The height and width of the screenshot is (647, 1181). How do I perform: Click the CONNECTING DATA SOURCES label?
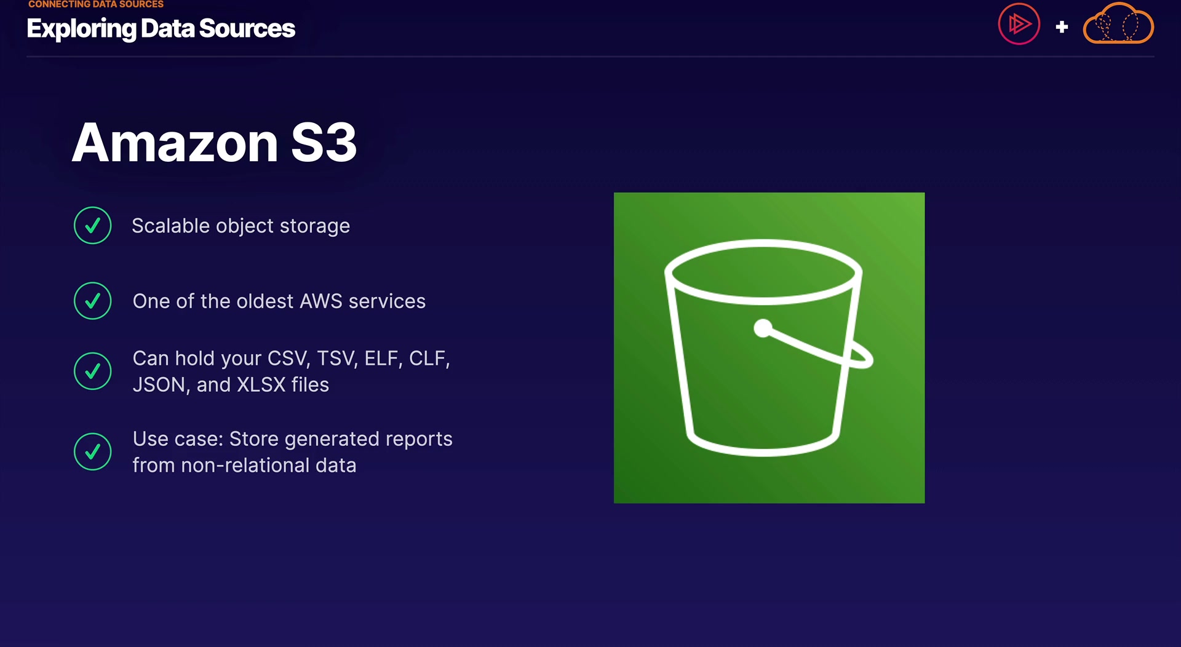click(96, 4)
